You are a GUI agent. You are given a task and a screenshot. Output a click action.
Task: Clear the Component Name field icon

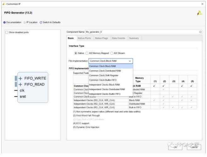click(x=200, y=32)
